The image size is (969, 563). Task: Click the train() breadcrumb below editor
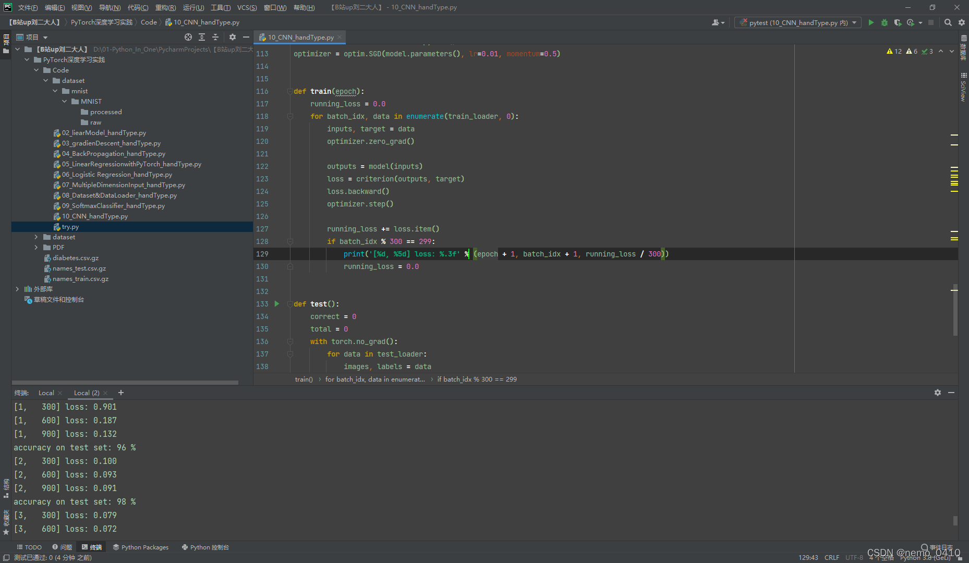[x=304, y=379]
